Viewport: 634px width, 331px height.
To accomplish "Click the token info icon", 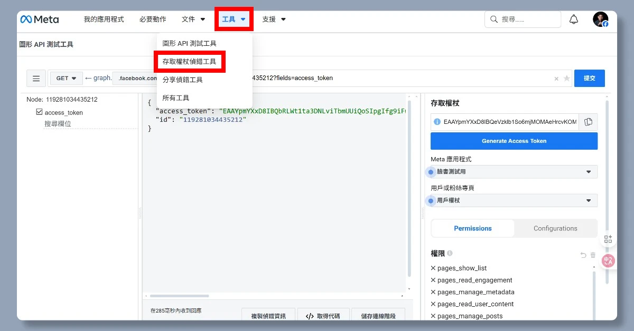I will click(x=437, y=122).
